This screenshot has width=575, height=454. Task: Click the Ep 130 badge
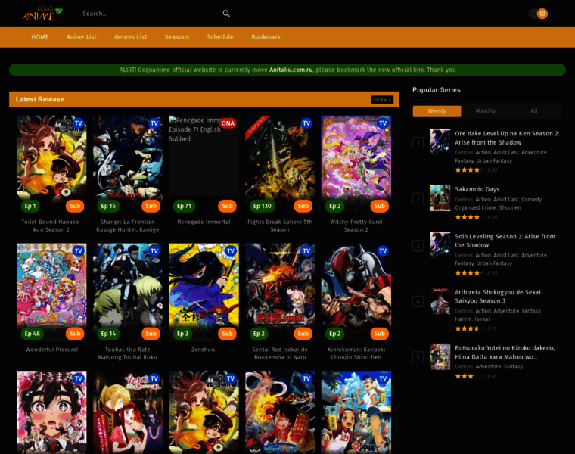pyautogui.click(x=262, y=206)
